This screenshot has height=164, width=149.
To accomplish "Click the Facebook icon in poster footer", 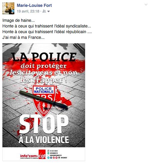I will pyautogui.click(x=51, y=158).
